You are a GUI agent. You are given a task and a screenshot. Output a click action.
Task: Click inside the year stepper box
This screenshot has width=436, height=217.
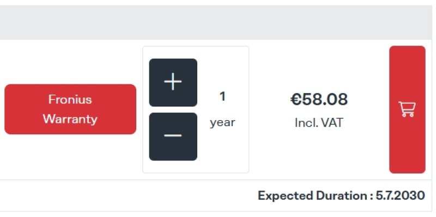pyautogui.click(x=196, y=110)
